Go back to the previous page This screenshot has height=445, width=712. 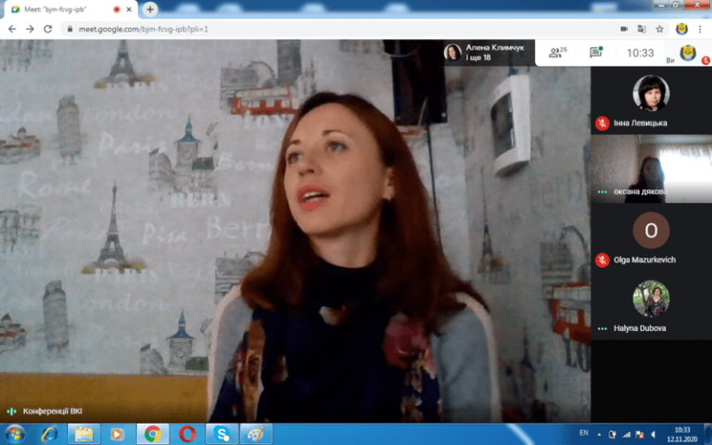[12, 29]
